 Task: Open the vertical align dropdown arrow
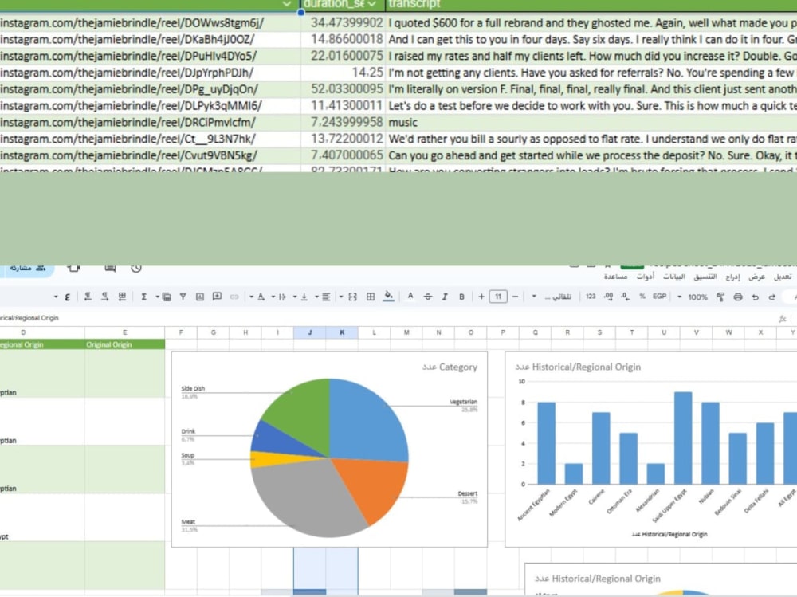[295, 297]
